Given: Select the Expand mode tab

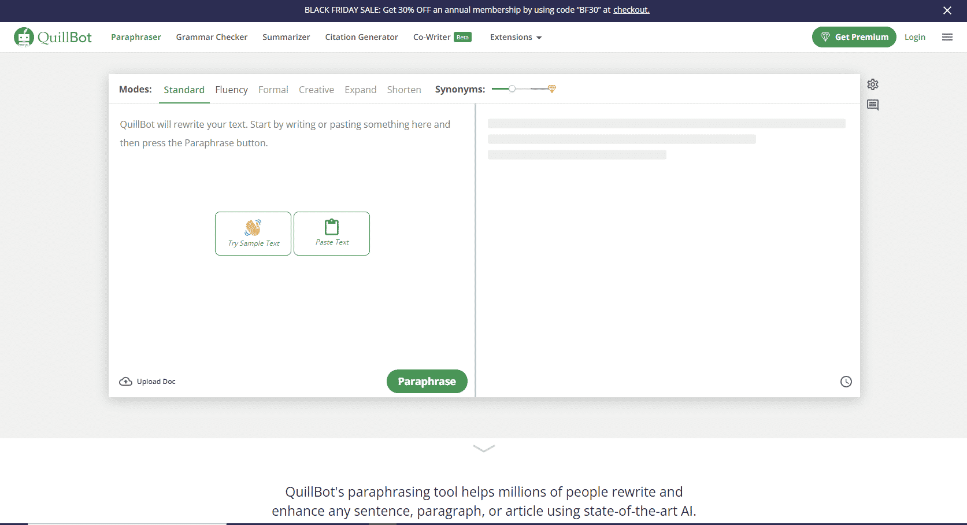Looking at the screenshot, I should 361,90.
